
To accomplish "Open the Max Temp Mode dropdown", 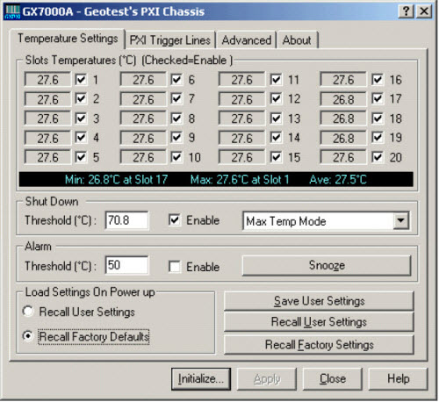I will coord(400,220).
